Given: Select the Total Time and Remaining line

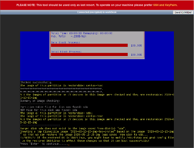Looking at the screenshot, I should 82,33.
